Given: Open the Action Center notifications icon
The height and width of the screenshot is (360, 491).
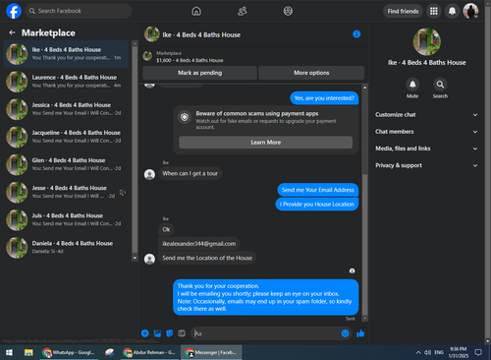Looking at the screenshot, I should tap(478, 352).
